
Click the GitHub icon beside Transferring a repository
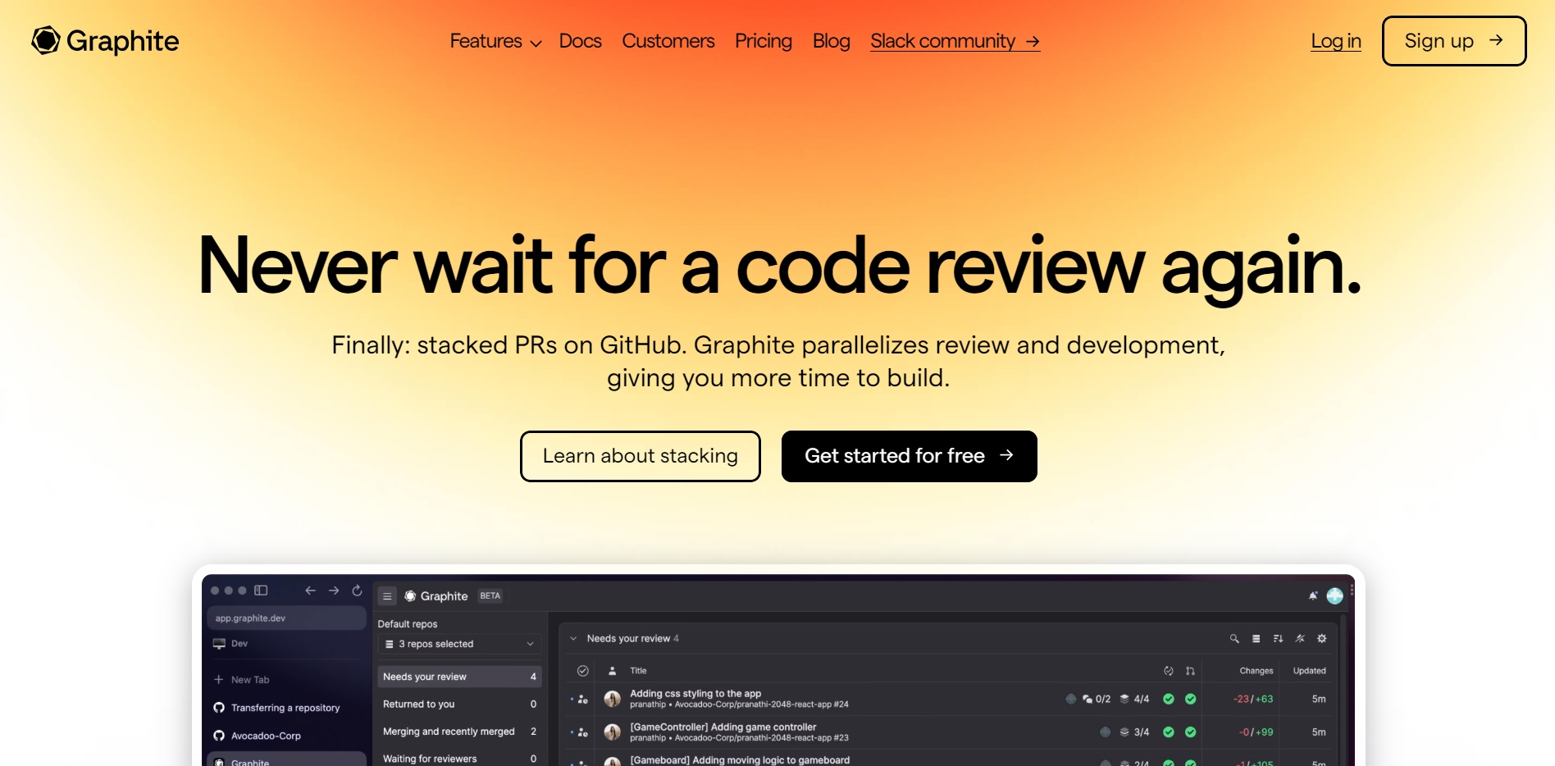(219, 708)
